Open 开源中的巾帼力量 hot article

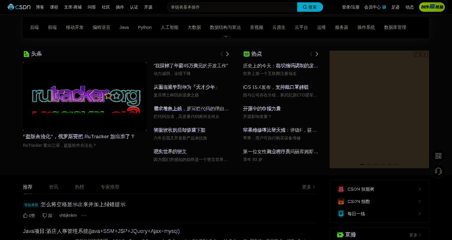262,109
